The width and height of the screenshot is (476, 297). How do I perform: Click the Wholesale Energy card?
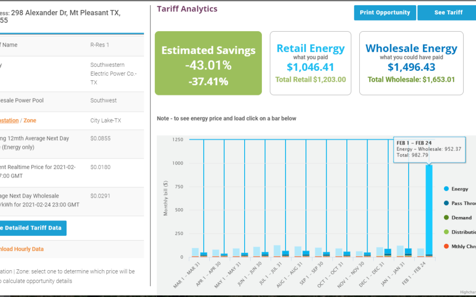[411, 63]
